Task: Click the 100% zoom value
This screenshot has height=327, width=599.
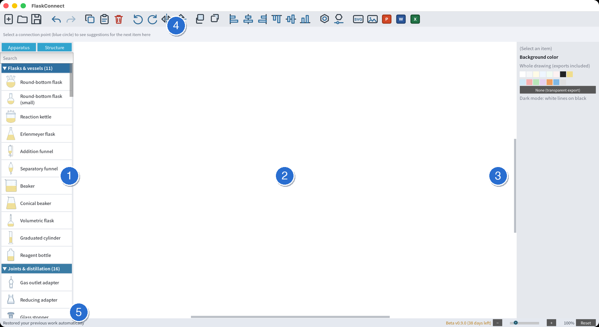Action: click(x=569, y=323)
